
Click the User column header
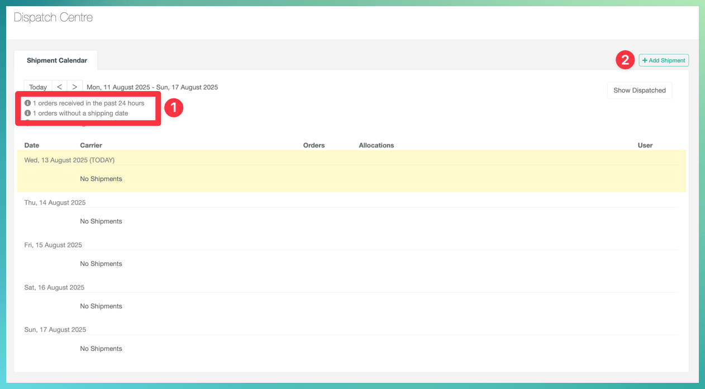pos(645,145)
